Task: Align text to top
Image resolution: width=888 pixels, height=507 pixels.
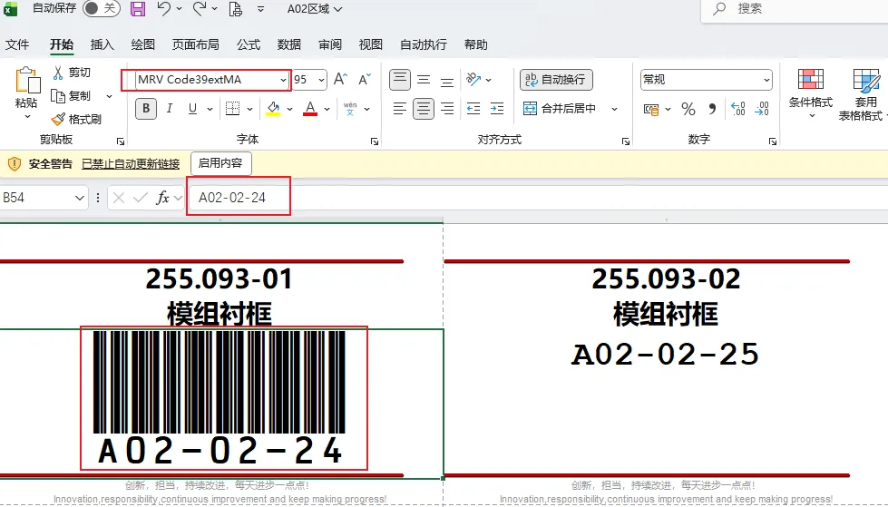Action: point(400,79)
